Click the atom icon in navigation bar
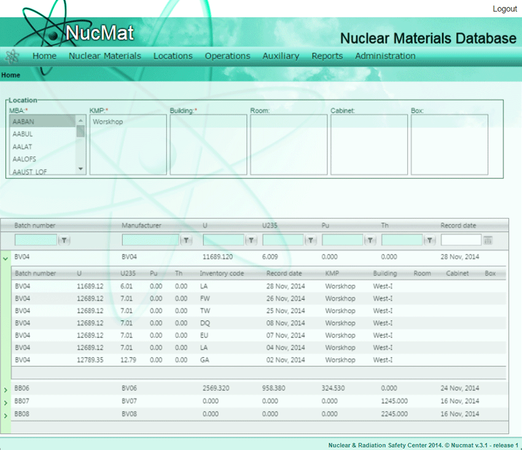The width and height of the screenshot is (522, 450). click(12, 56)
